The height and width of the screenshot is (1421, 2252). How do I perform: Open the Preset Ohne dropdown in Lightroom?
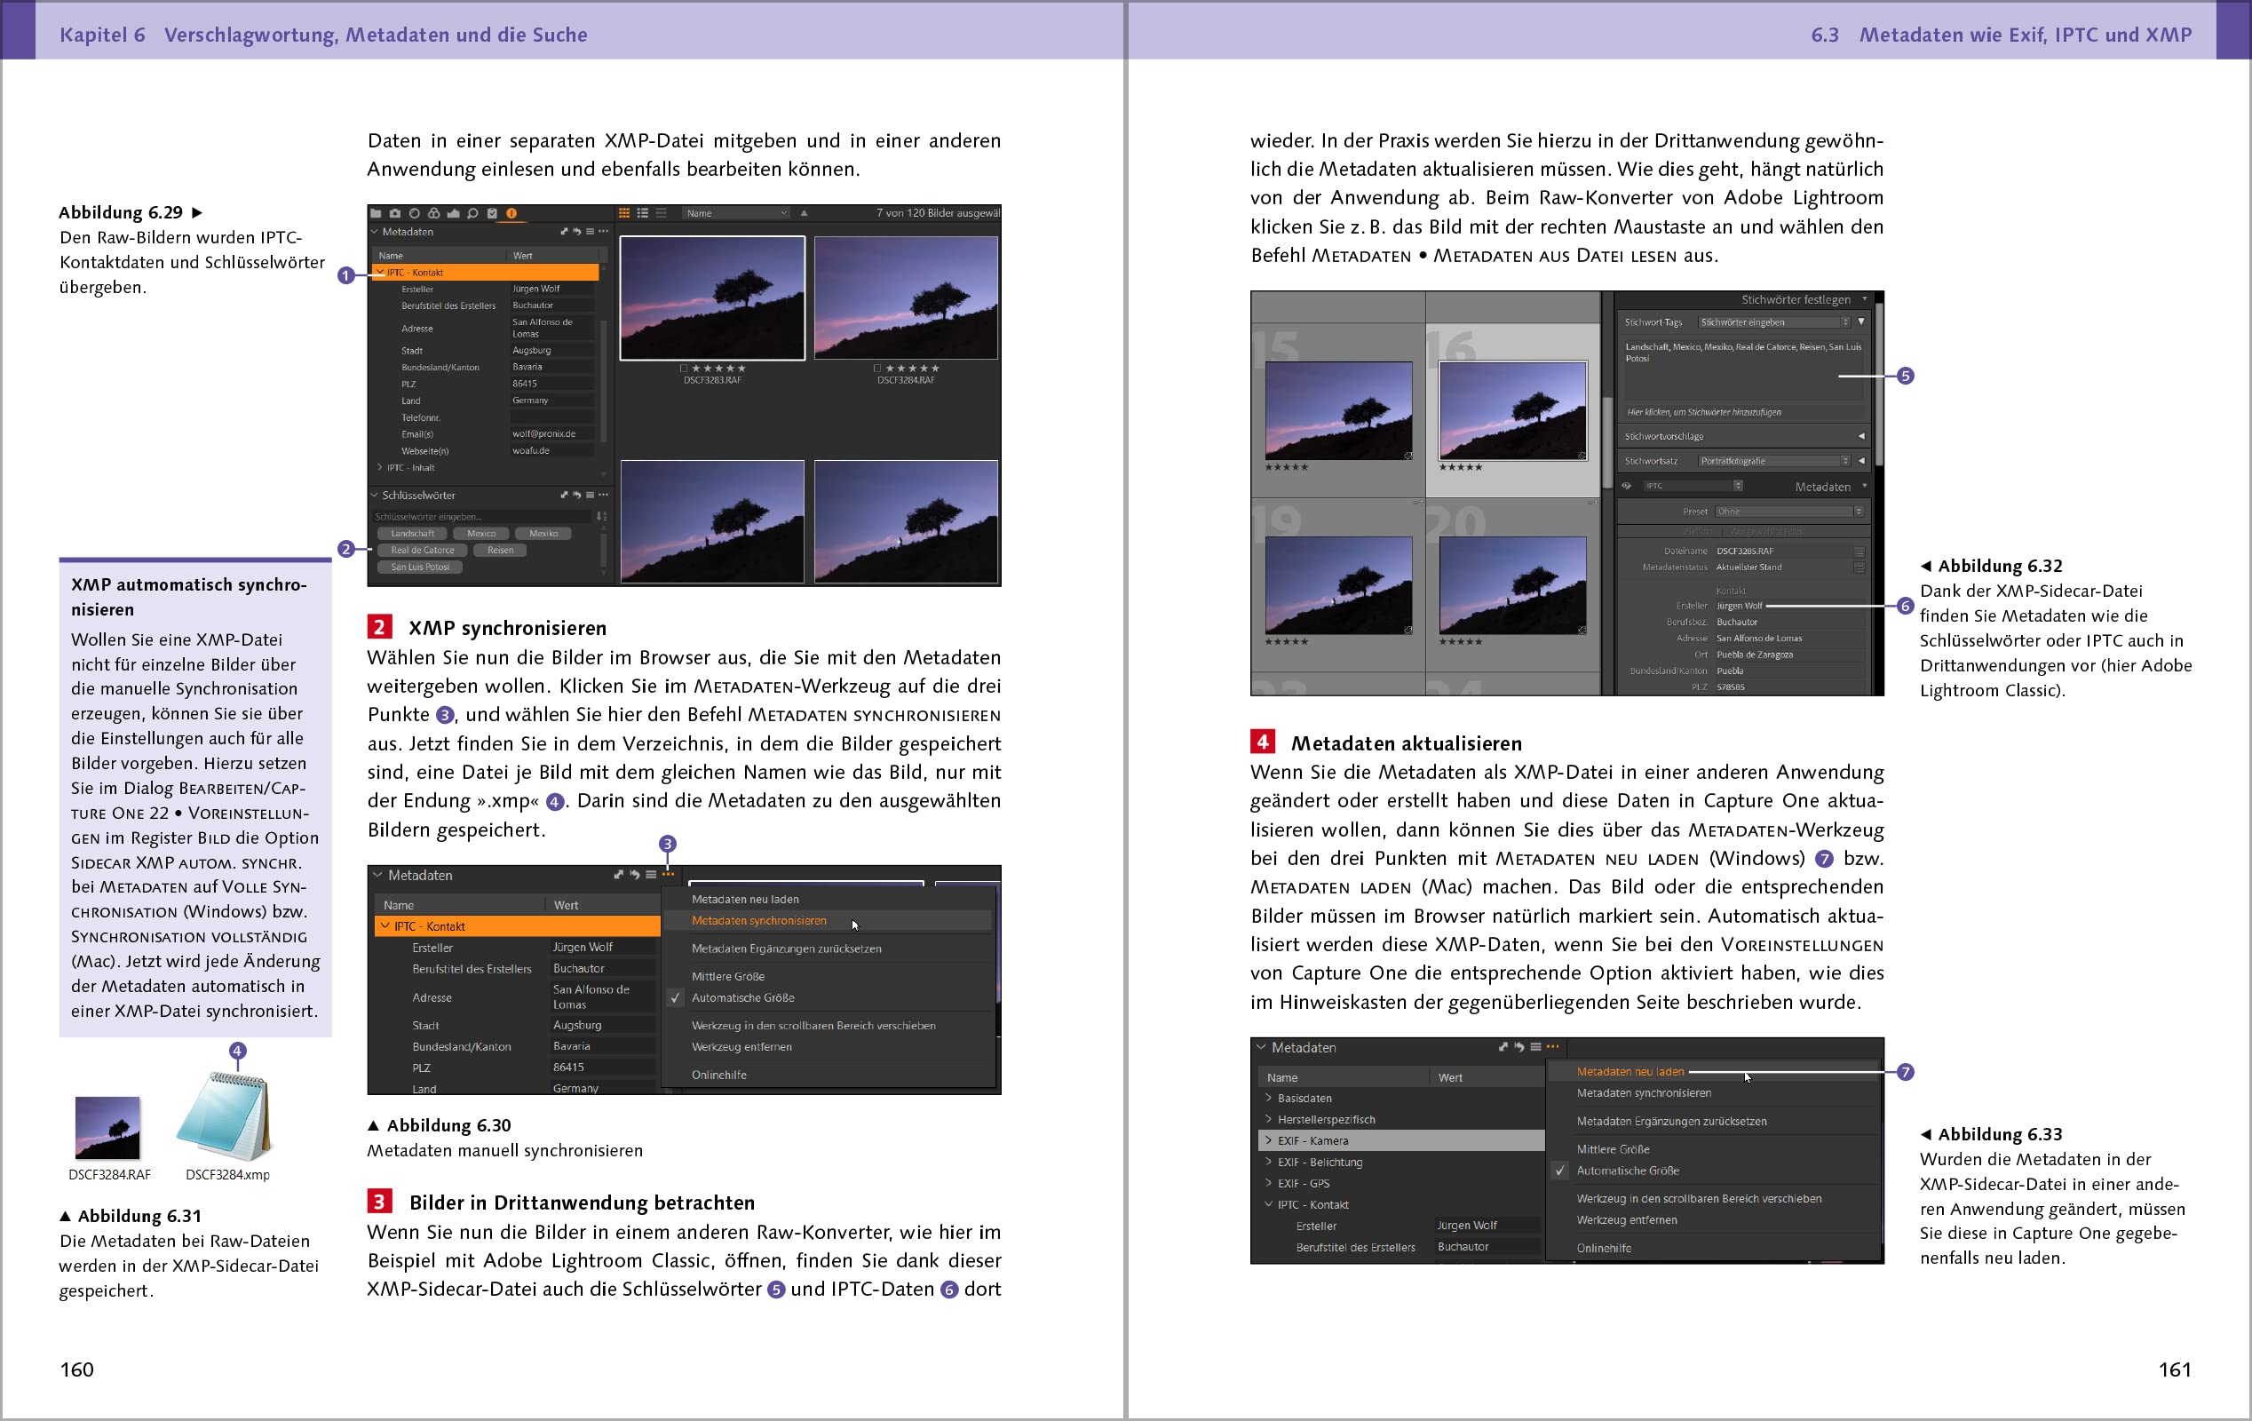click(1790, 512)
